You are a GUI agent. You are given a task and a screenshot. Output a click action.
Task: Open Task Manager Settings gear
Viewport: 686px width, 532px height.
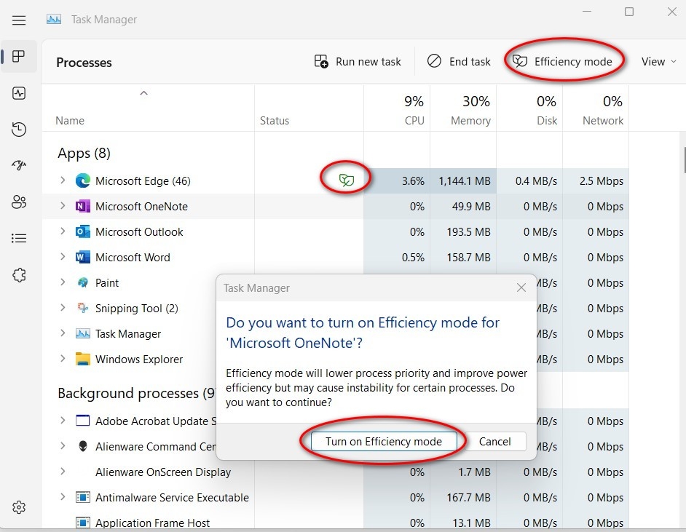(18, 507)
